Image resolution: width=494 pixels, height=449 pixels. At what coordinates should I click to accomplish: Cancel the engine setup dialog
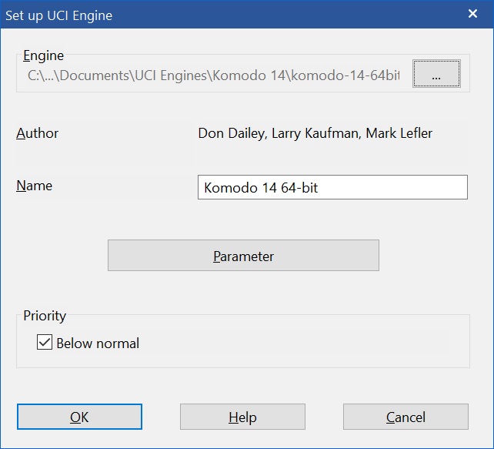tap(406, 417)
